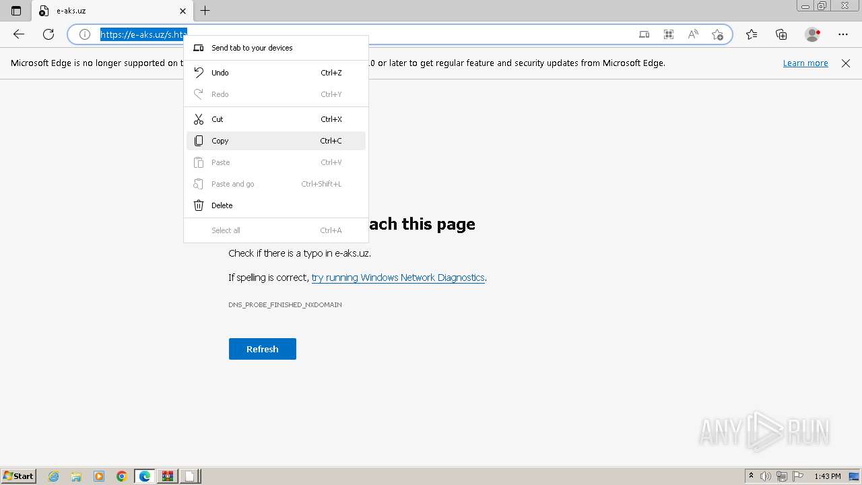Add this page to favorites star icon

pos(717,34)
